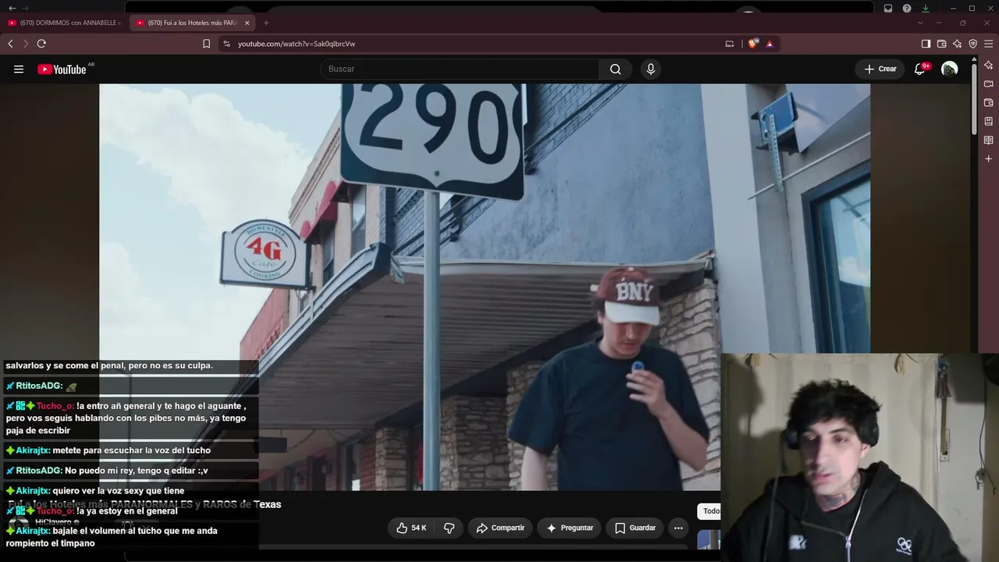Open the YouTube account avatar menu
The height and width of the screenshot is (562, 999).
(x=949, y=69)
